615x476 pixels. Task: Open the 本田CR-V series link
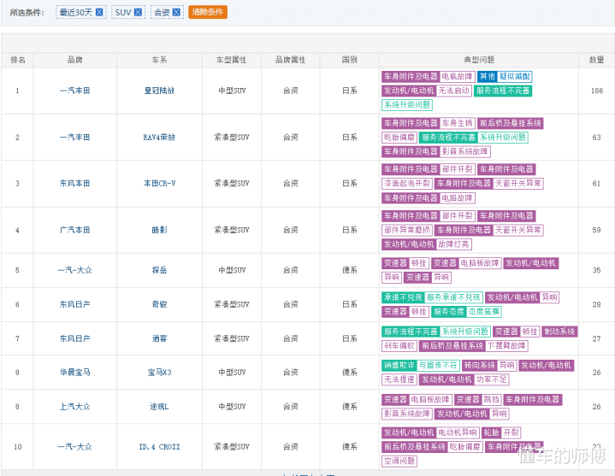[159, 184]
